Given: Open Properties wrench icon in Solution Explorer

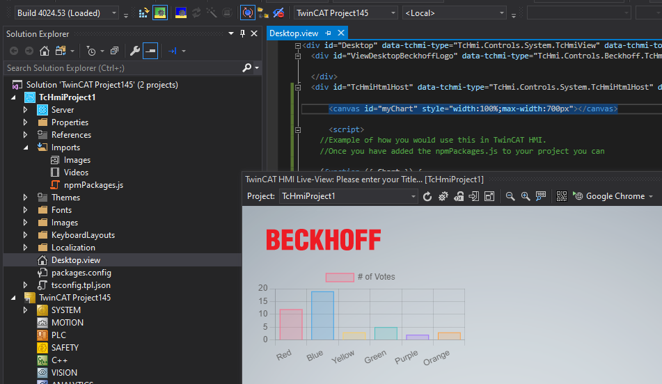Looking at the screenshot, I should pyautogui.click(x=134, y=51).
